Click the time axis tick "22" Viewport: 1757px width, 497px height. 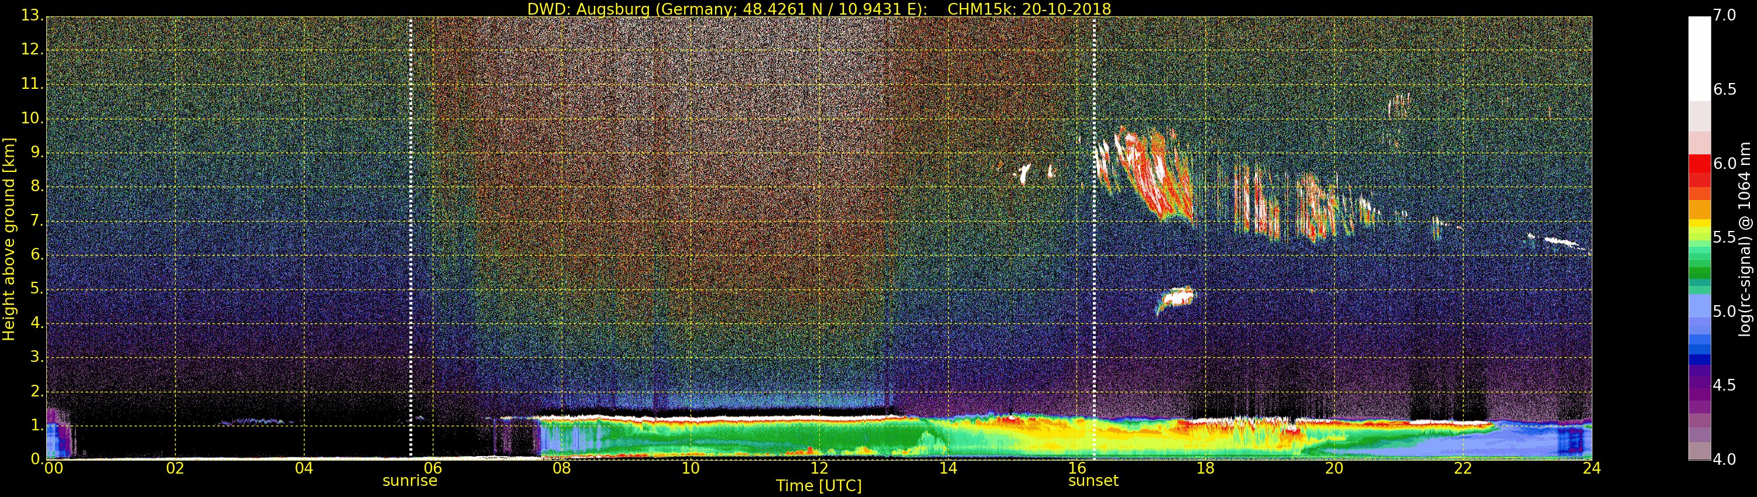[x=1464, y=468]
